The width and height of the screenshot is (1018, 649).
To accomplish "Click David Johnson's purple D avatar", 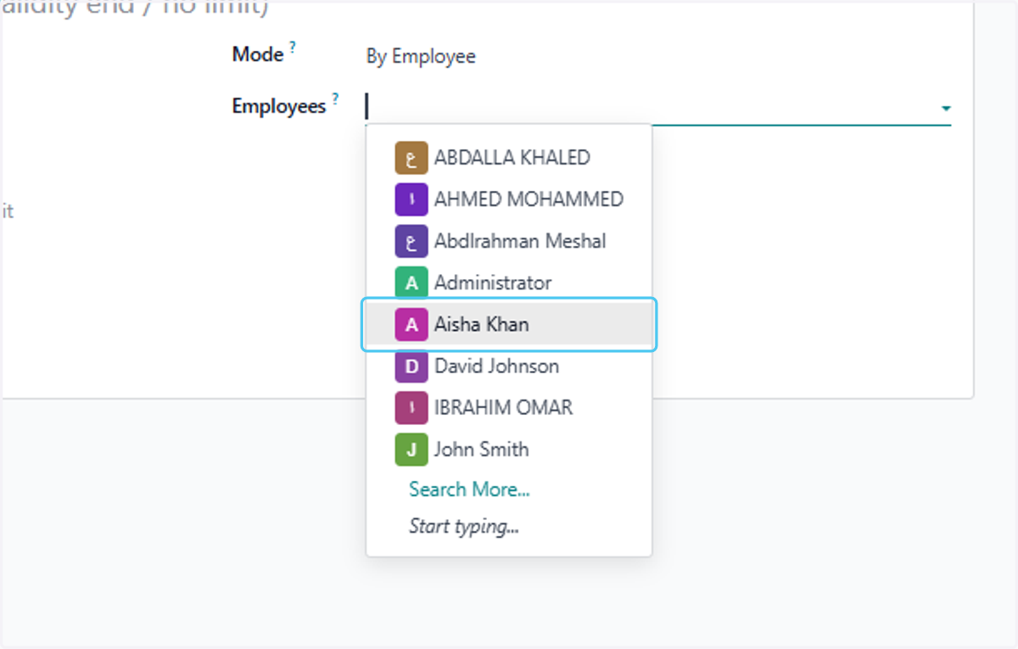I will click(x=411, y=366).
